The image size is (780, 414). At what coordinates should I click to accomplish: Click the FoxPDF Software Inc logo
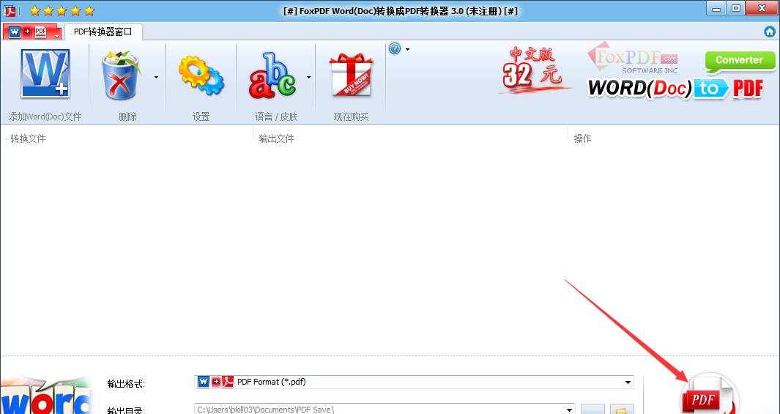coord(633,59)
